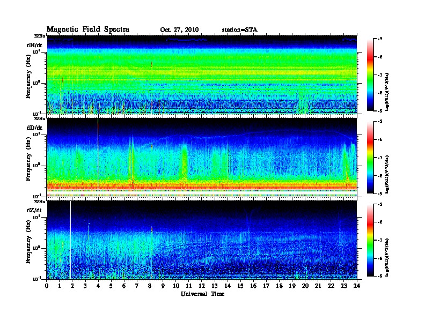Click hour 8 on the time axis
425x328 pixels.
click(150, 286)
